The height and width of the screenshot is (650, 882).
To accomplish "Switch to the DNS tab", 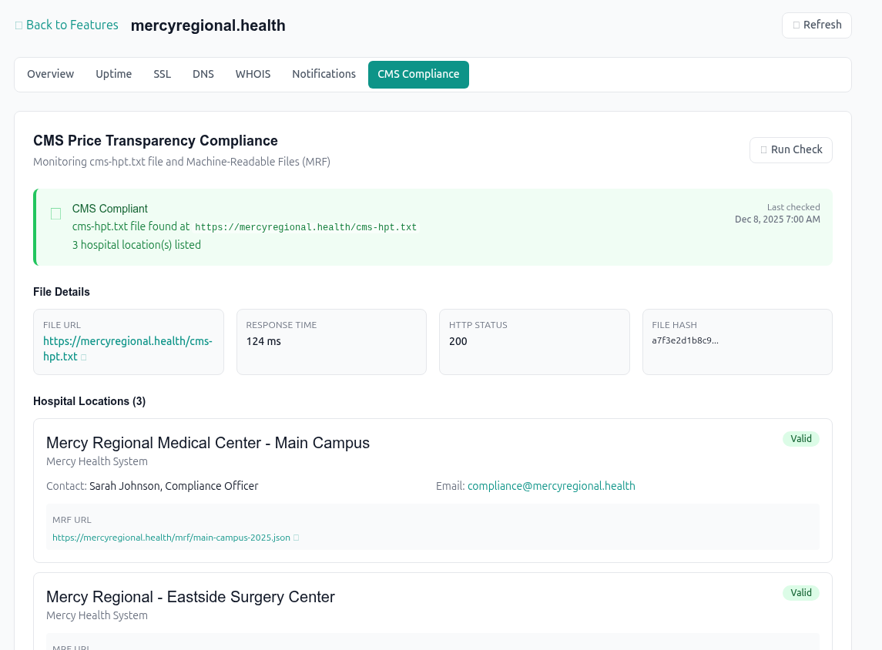I will coord(203,74).
